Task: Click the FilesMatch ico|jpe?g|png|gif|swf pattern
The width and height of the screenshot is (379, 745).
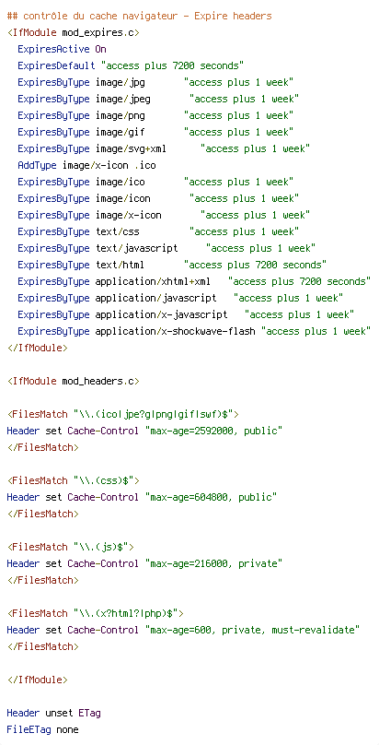Action: tap(122, 415)
